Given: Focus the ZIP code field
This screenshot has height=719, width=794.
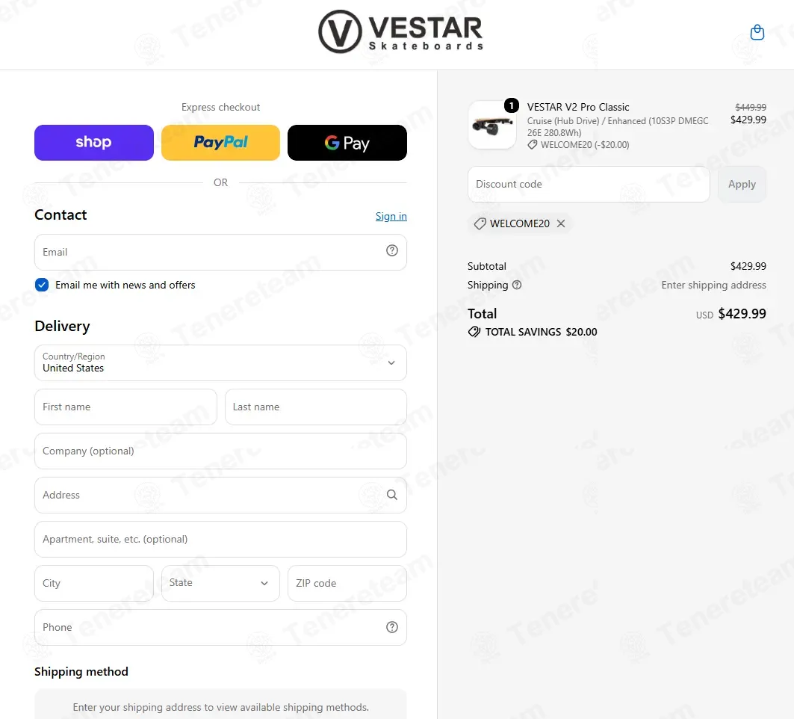Looking at the screenshot, I should [x=347, y=583].
